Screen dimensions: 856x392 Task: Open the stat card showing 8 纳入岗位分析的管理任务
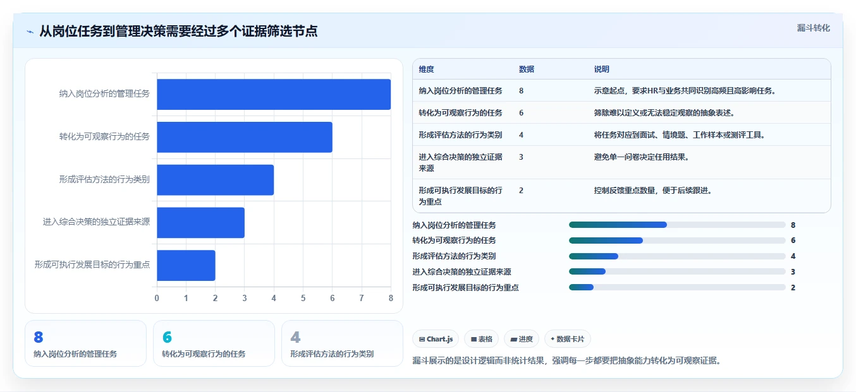point(85,343)
